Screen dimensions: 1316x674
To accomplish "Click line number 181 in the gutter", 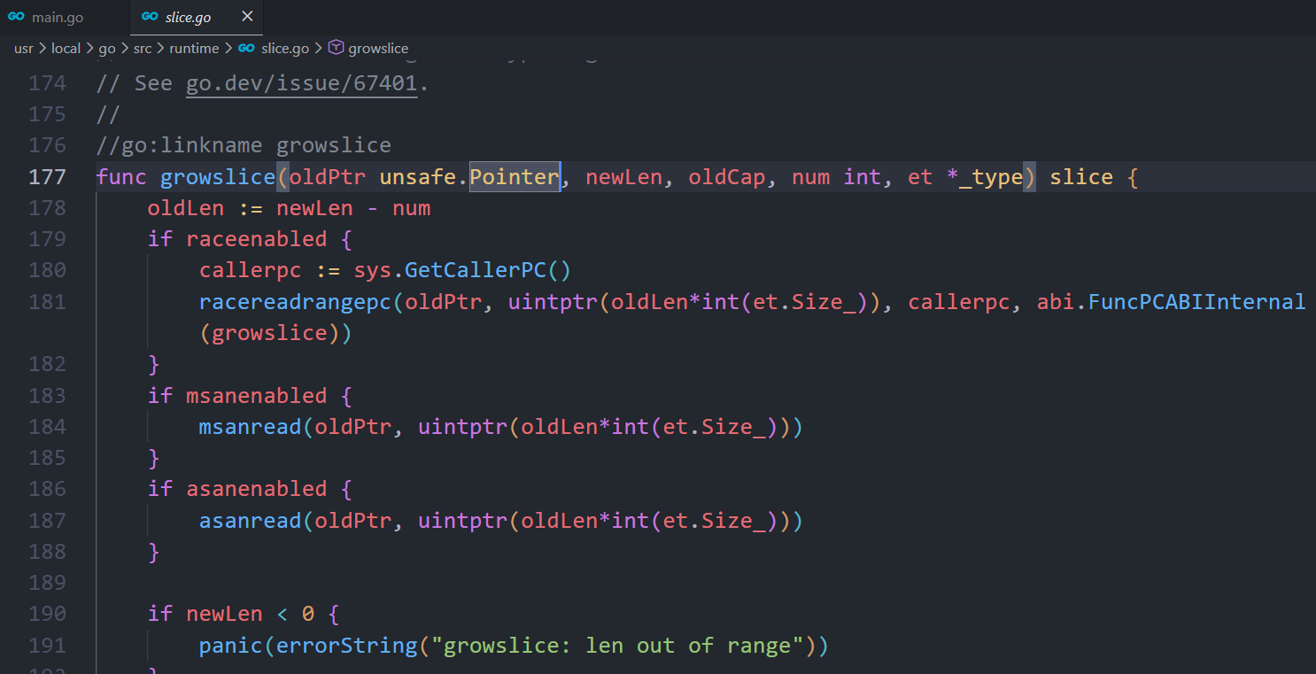I will pyautogui.click(x=48, y=302).
